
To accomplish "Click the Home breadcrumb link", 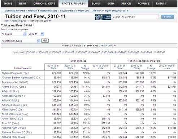I will tap(7, 21).
